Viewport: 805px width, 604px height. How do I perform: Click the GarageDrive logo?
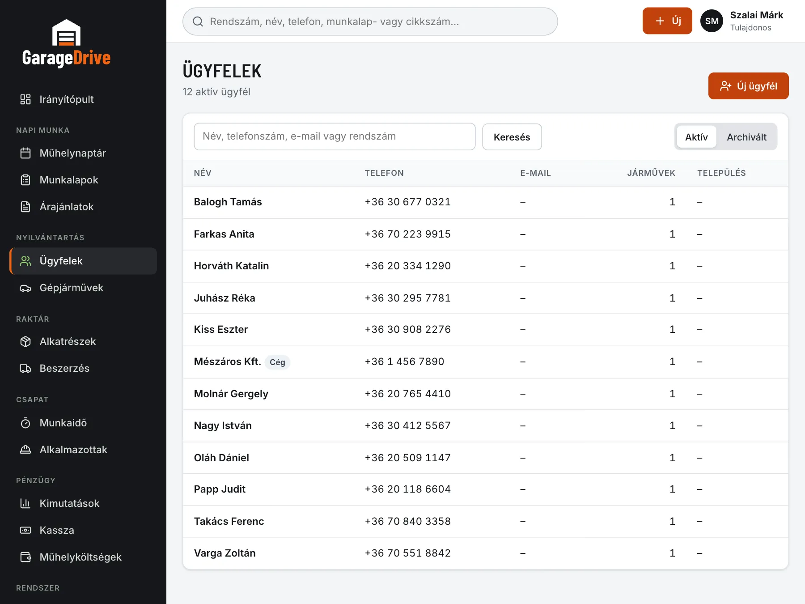coord(67,43)
